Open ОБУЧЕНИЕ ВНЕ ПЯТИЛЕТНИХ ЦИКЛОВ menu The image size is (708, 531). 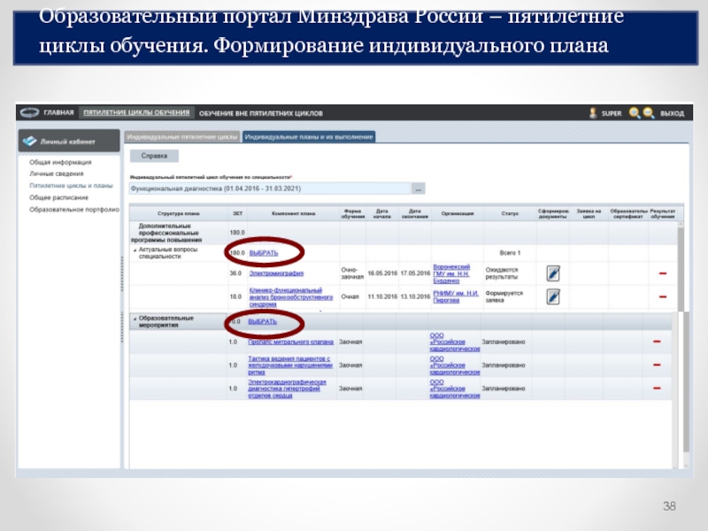coord(260,113)
